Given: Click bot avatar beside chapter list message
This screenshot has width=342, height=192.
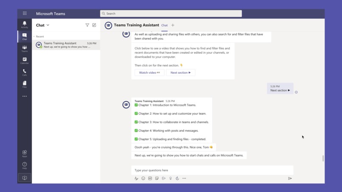Looking at the screenshot, I should coord(126,105).
